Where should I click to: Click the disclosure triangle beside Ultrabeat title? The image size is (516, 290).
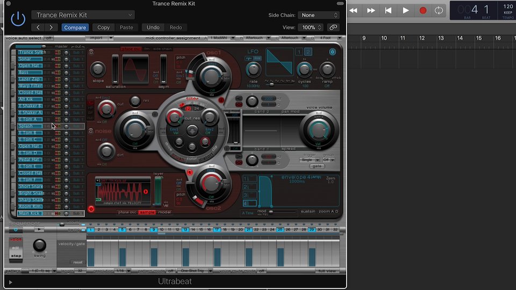10,282
